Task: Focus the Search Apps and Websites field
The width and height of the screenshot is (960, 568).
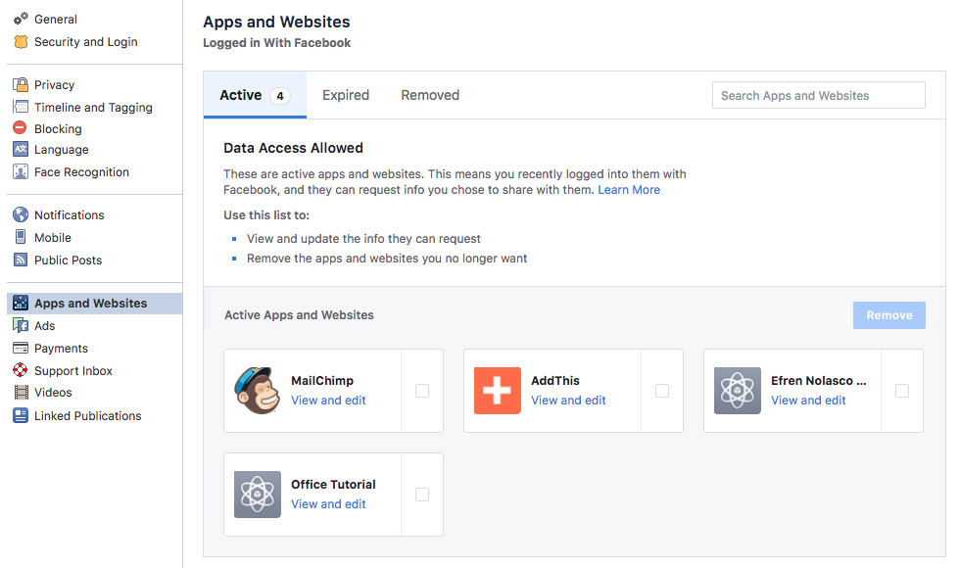Action: 819,96
